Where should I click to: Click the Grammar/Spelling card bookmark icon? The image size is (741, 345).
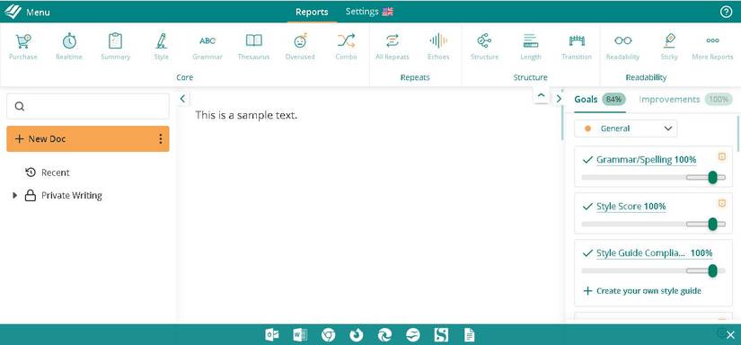721,157
